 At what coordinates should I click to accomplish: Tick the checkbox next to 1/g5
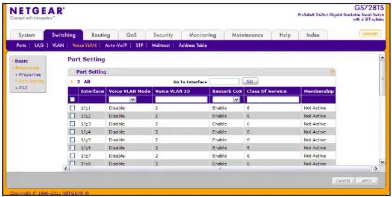coord(72,140)
